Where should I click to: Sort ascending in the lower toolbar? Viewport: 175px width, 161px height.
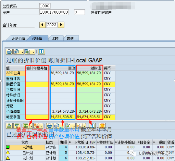pyautogui.click(x=9, y=126)
